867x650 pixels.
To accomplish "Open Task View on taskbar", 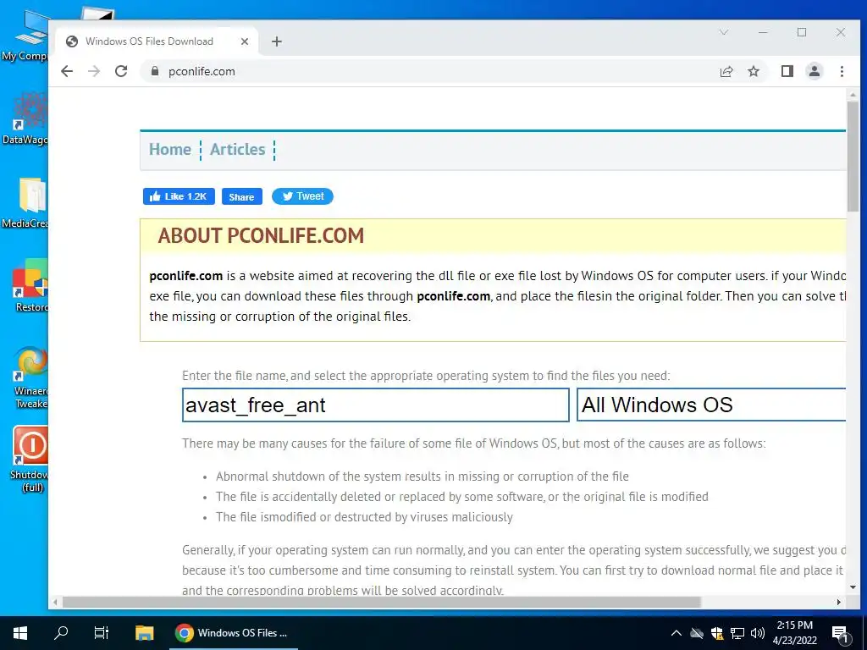I will [x=102, y=633].
